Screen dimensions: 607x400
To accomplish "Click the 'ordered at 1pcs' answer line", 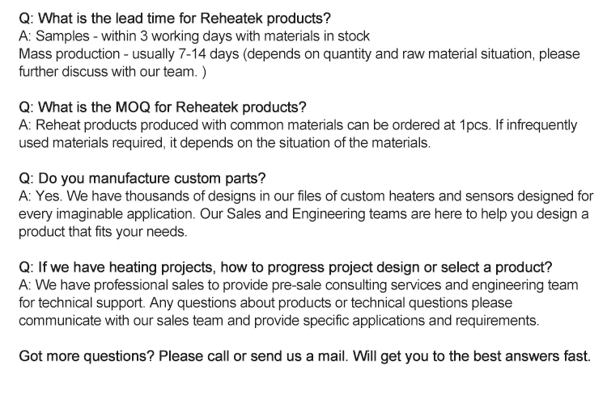I will coord(298,124).
